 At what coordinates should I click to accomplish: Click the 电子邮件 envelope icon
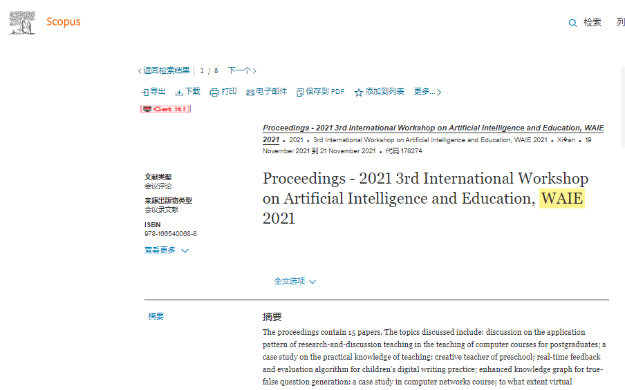pyautogui.click(x=250, y=92)
